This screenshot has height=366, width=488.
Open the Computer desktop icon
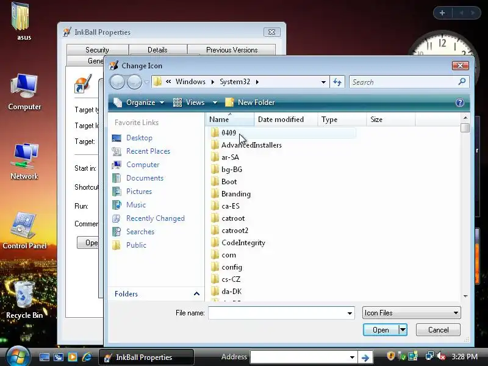24,91
